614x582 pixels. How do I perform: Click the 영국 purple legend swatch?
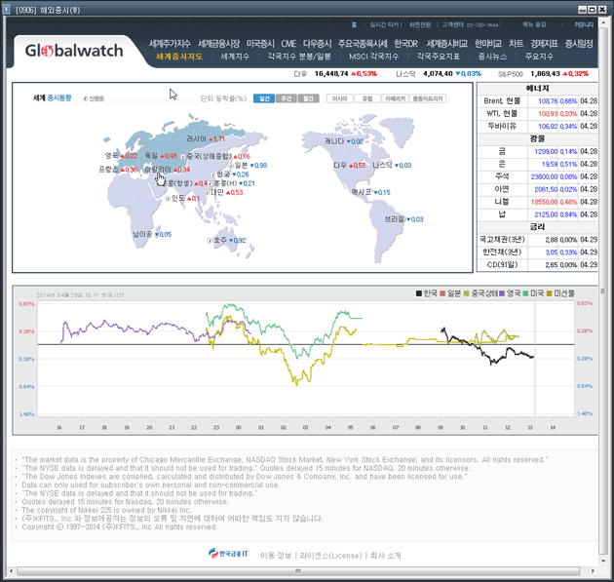[x=502, y=293]
